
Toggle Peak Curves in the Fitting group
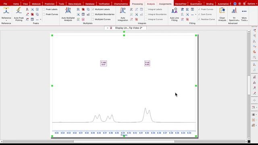pos(199,9)
